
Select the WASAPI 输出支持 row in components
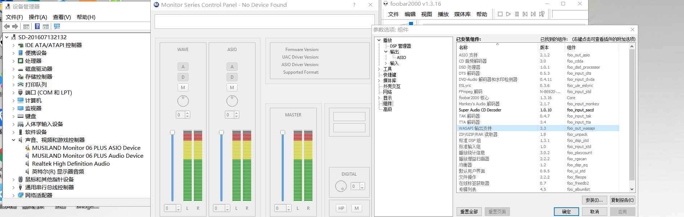click(x=538, y=128)
